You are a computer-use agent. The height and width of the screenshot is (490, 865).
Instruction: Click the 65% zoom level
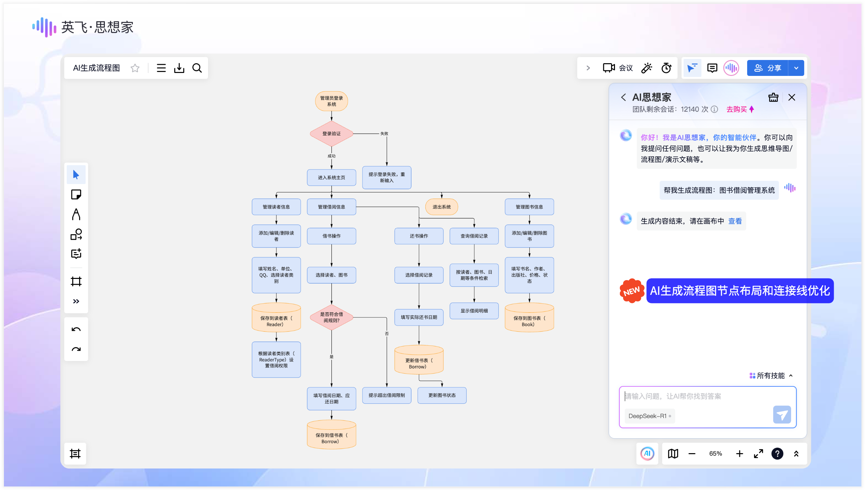715,454
